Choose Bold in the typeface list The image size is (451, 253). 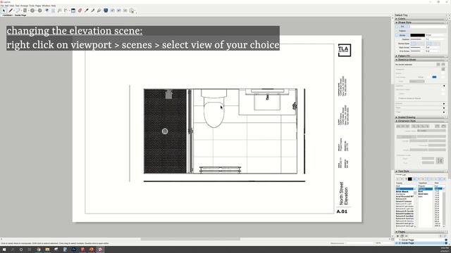tap(421, 192)
